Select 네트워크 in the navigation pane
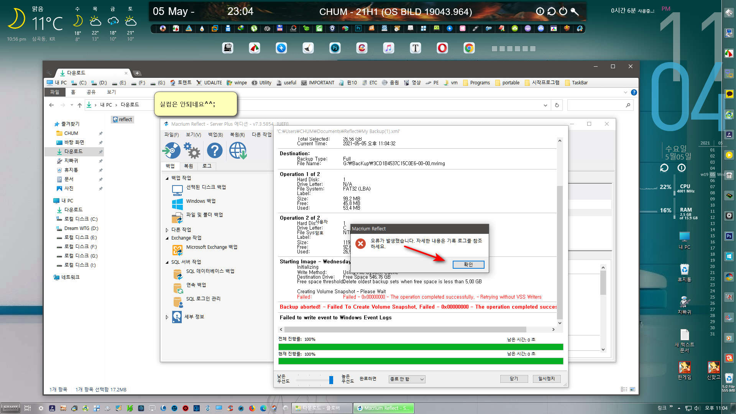Image resolution: width=736 pixels, height=414 pixels. pyautogui.click(x=70, y=277)
